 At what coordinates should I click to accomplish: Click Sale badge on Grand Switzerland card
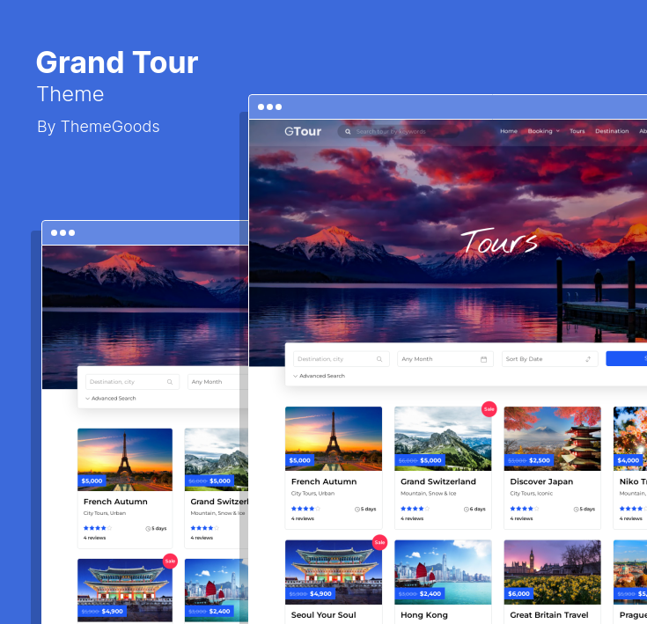pos(489,409)
